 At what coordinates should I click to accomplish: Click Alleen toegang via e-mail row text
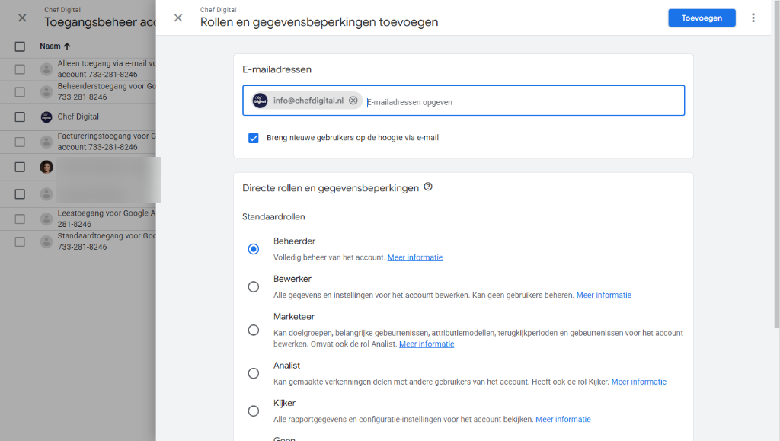(x=107, y=69)
